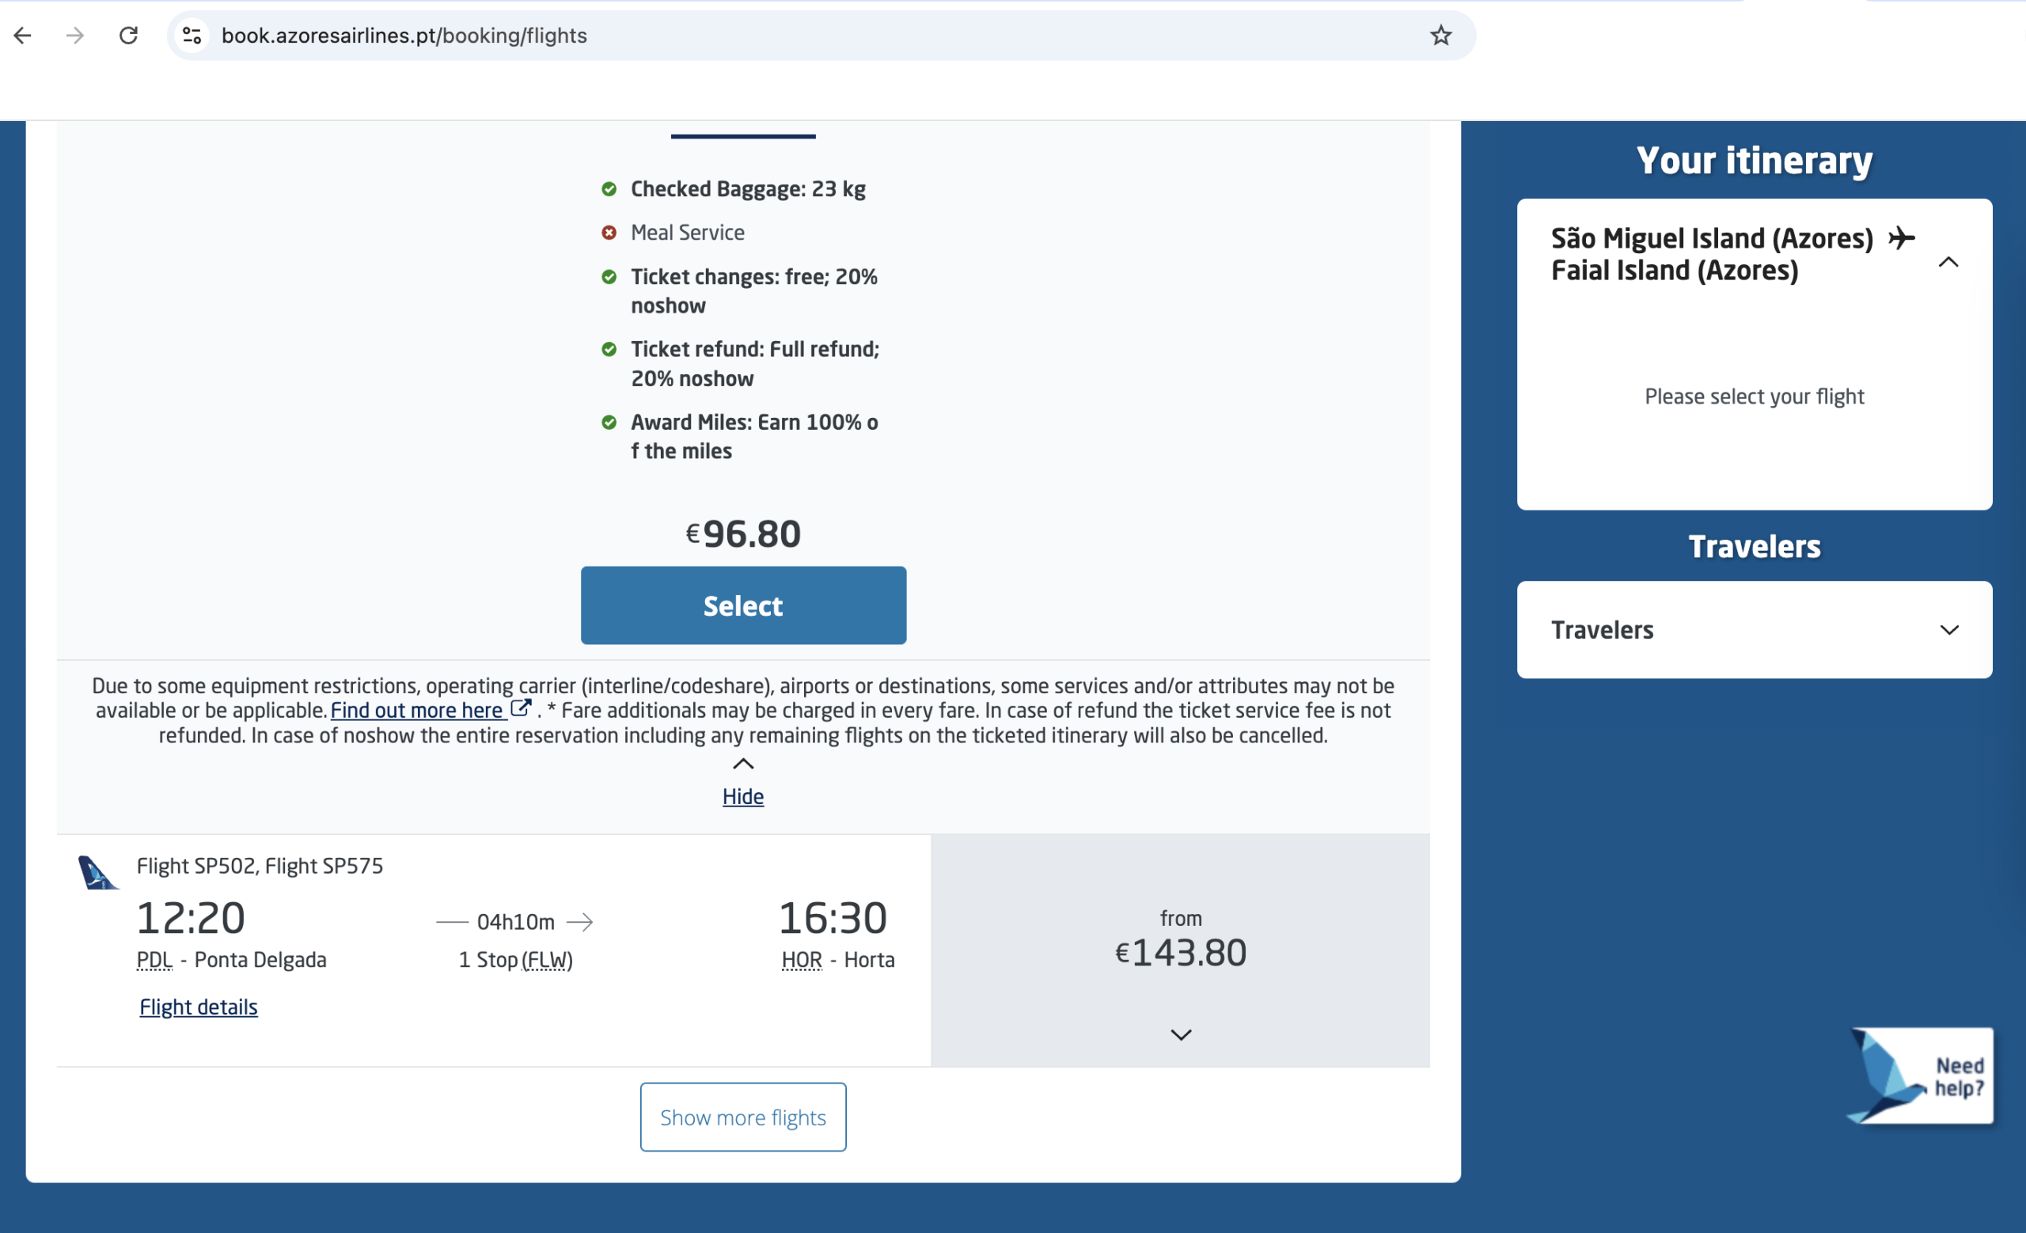
Task: Click the PDL airport code abbreviation
Action: point(154,960)
